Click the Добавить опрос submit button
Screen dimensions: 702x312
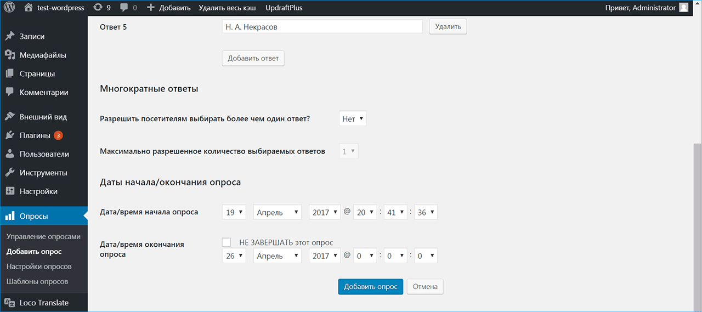coord(371,287)
